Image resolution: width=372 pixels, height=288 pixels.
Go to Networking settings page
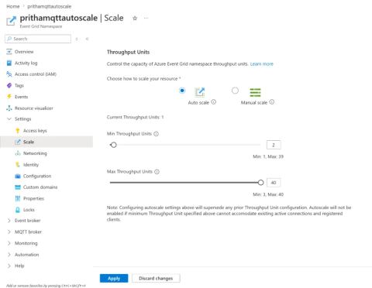35,153
